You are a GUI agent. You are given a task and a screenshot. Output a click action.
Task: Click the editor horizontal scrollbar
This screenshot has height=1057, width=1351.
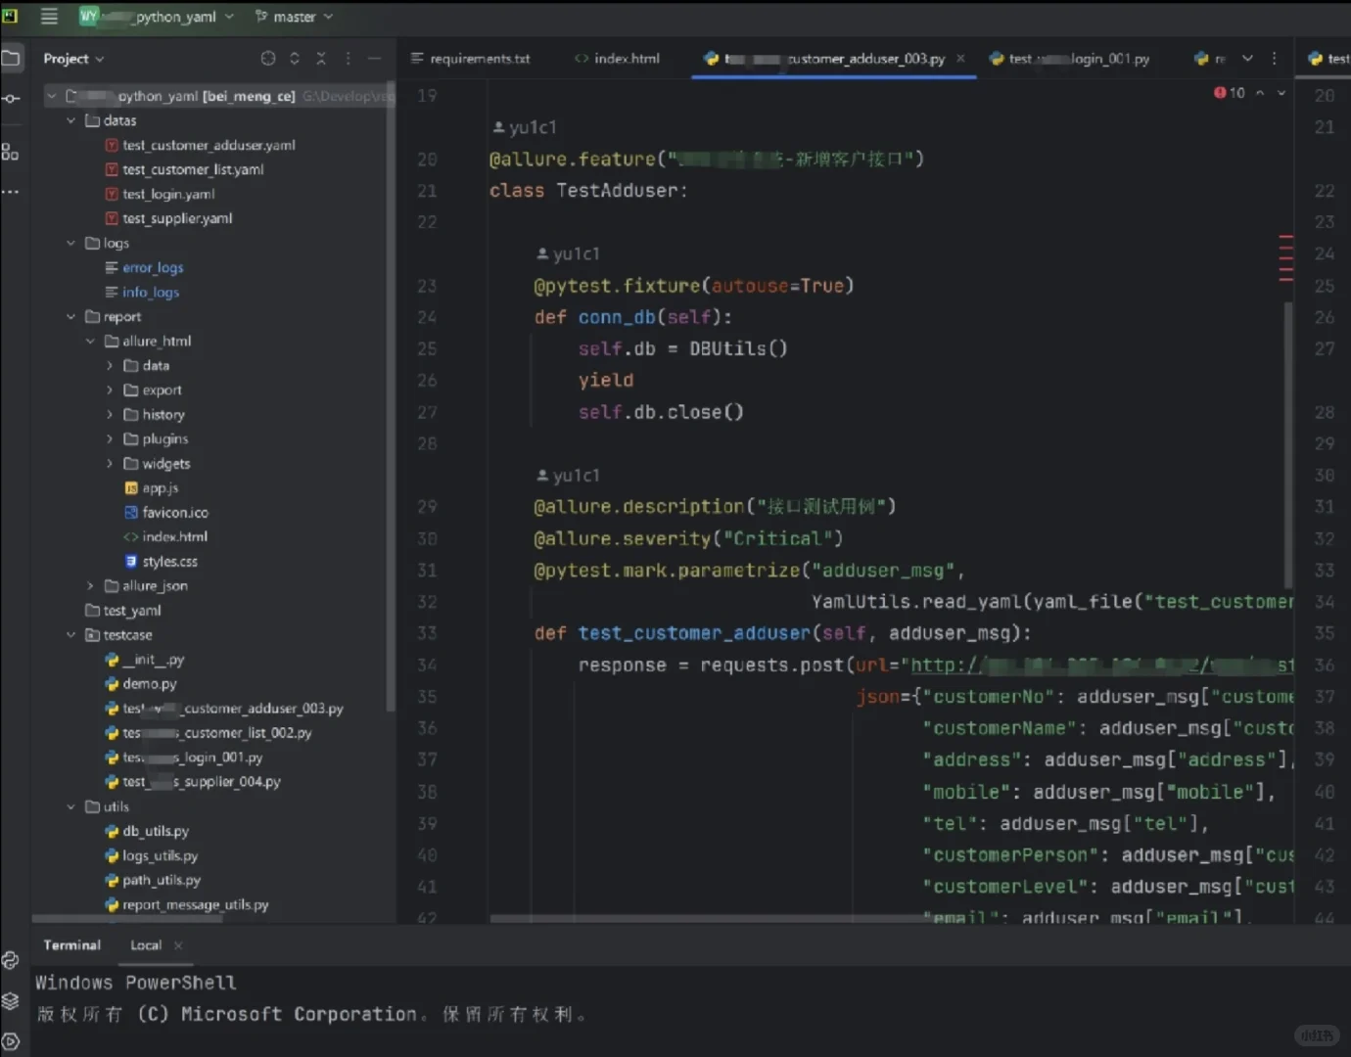pyautogui.click(x=705, y=918)
